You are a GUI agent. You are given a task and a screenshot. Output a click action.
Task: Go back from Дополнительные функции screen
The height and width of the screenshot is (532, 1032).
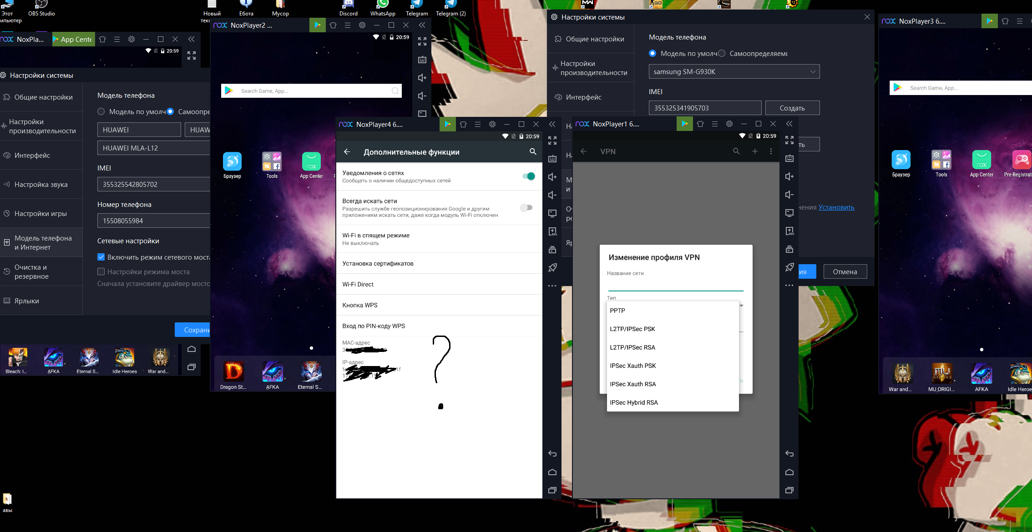[347, 152]
